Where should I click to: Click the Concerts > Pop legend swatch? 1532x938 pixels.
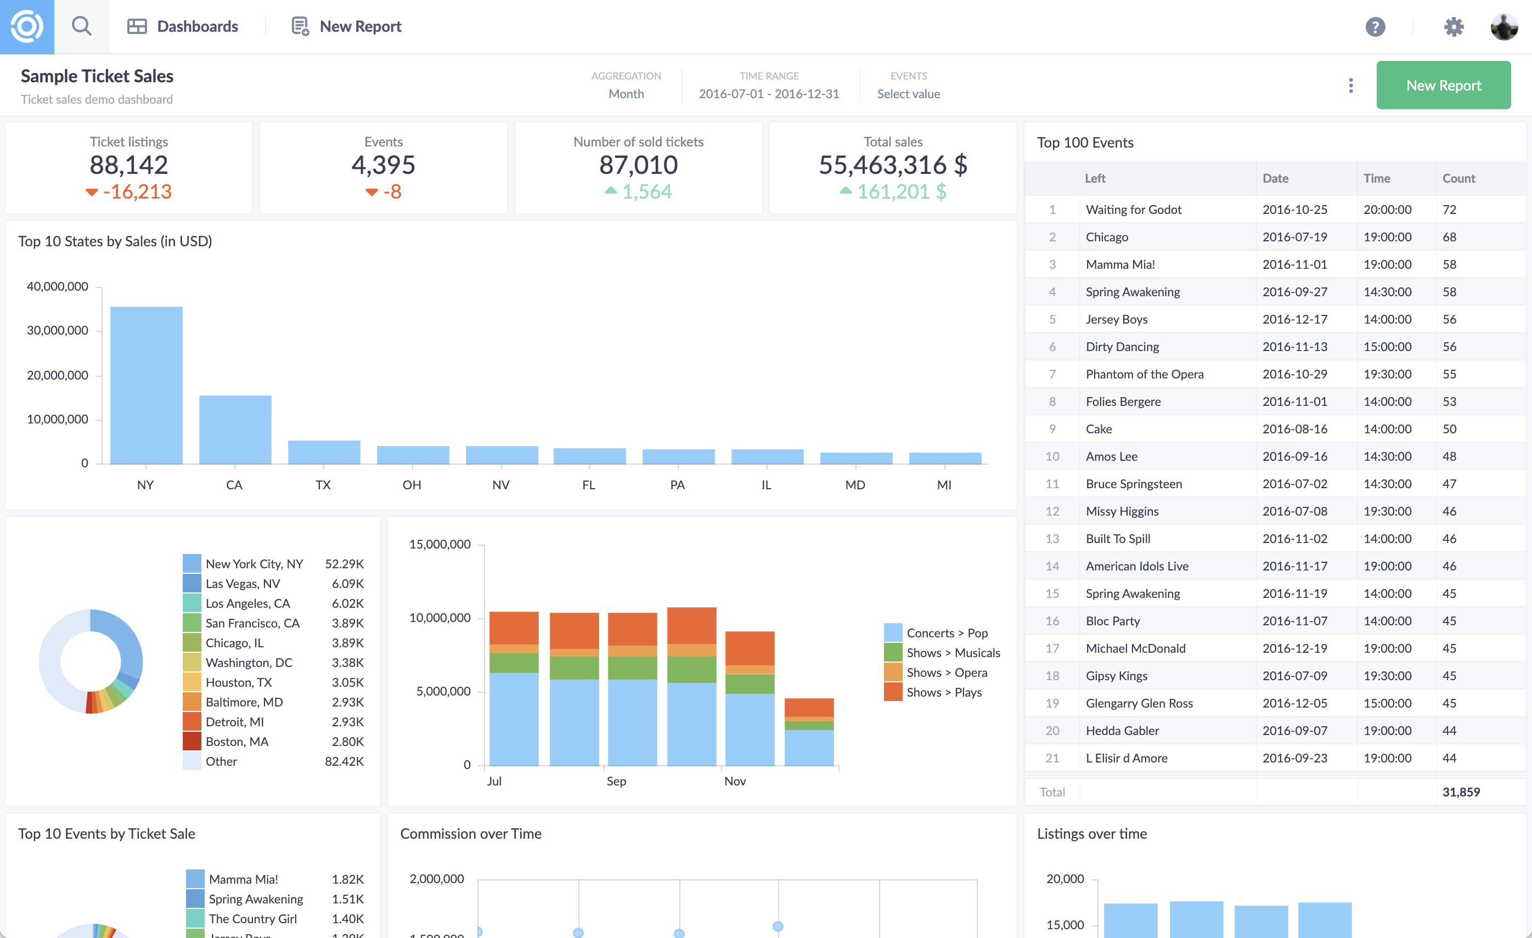pyautogui.click(x=893, y=633)
